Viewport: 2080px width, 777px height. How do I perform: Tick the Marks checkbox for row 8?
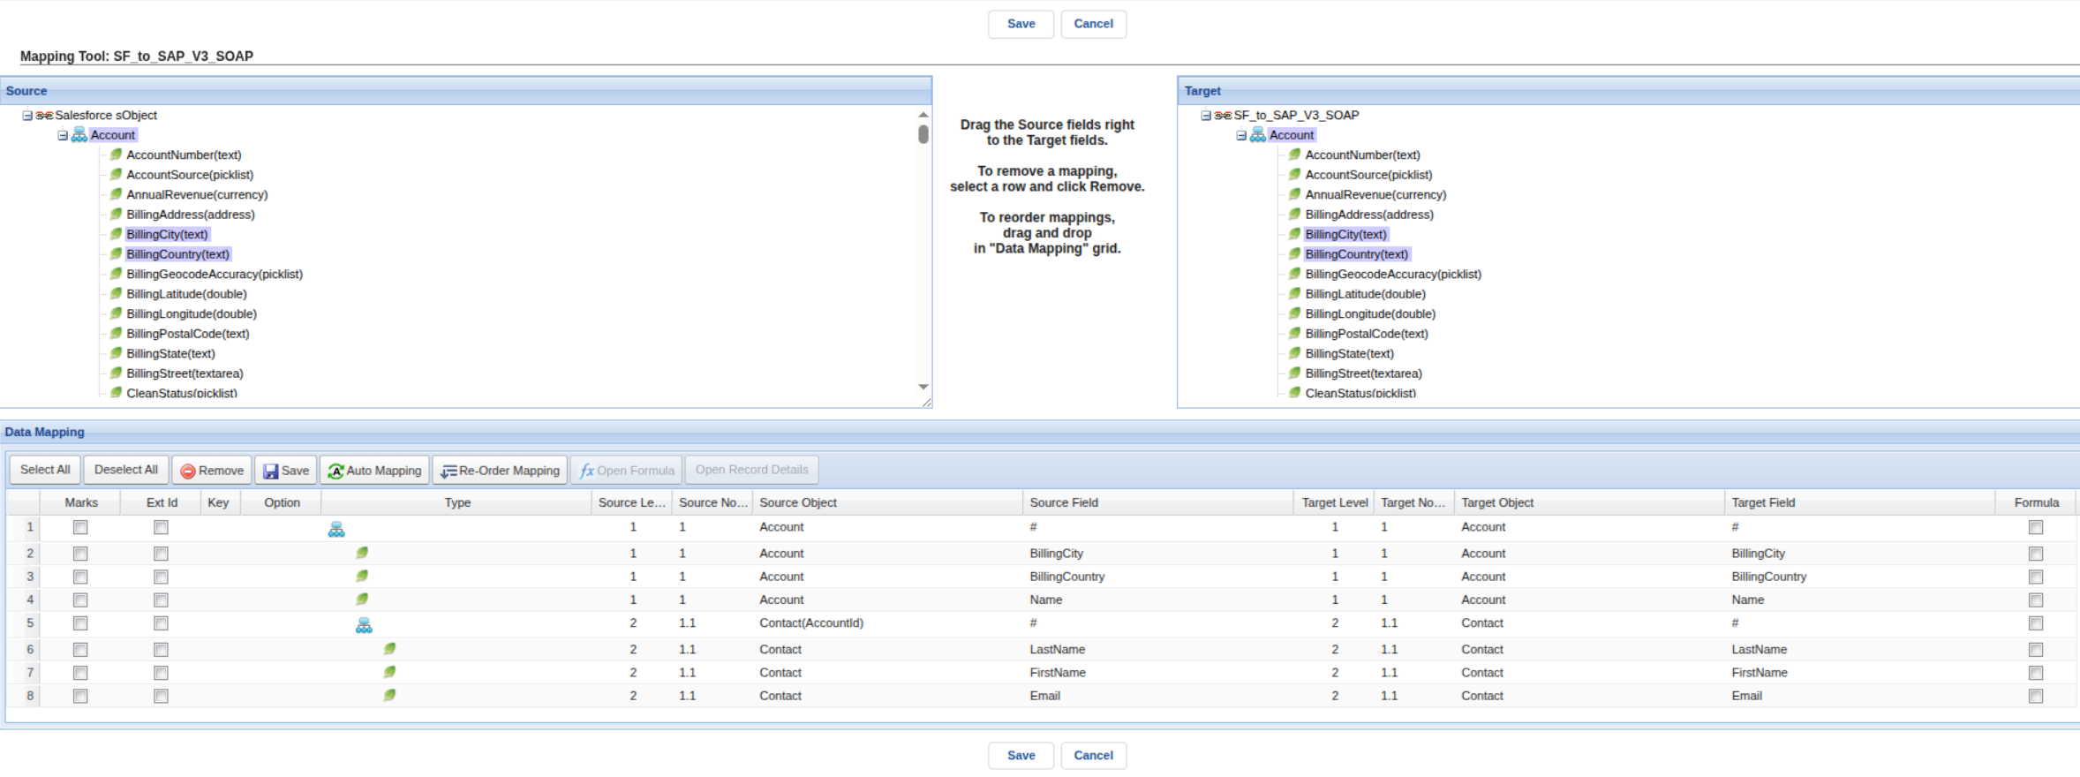[x=80, y=696]
